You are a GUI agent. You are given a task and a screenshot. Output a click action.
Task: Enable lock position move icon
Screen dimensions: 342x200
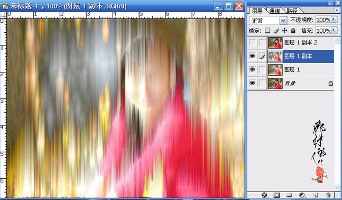coord(284,30)
